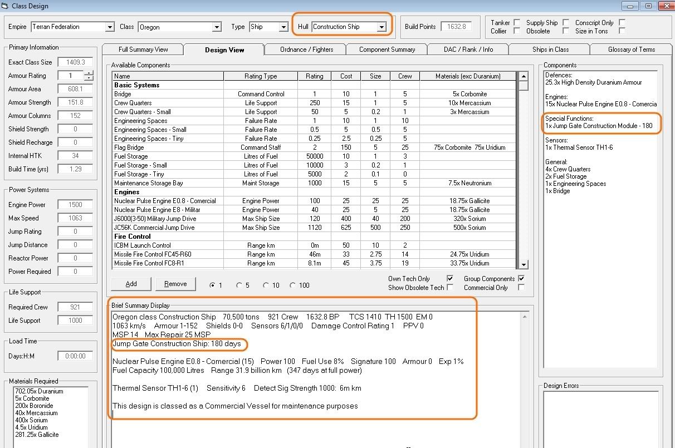Click the Max Speed field
675x448 pixels.
pos(75,218)
